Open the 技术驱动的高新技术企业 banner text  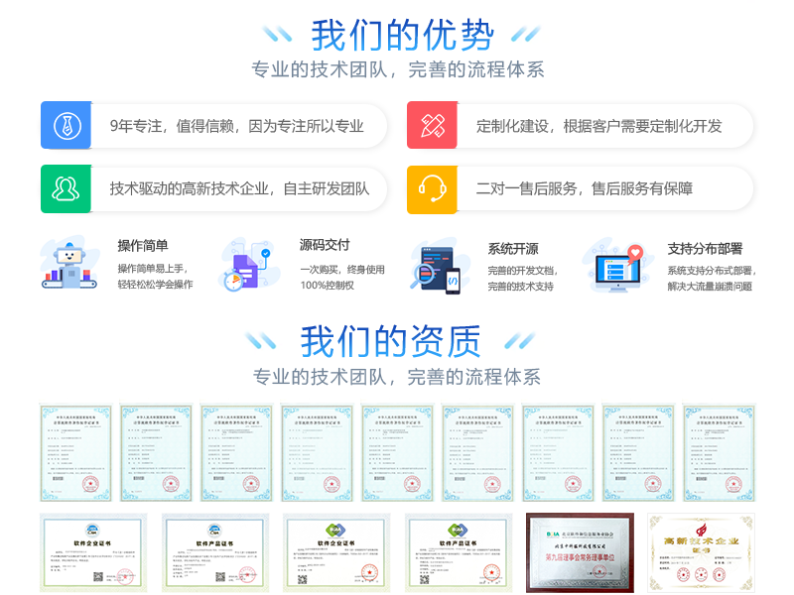[239, 188]
